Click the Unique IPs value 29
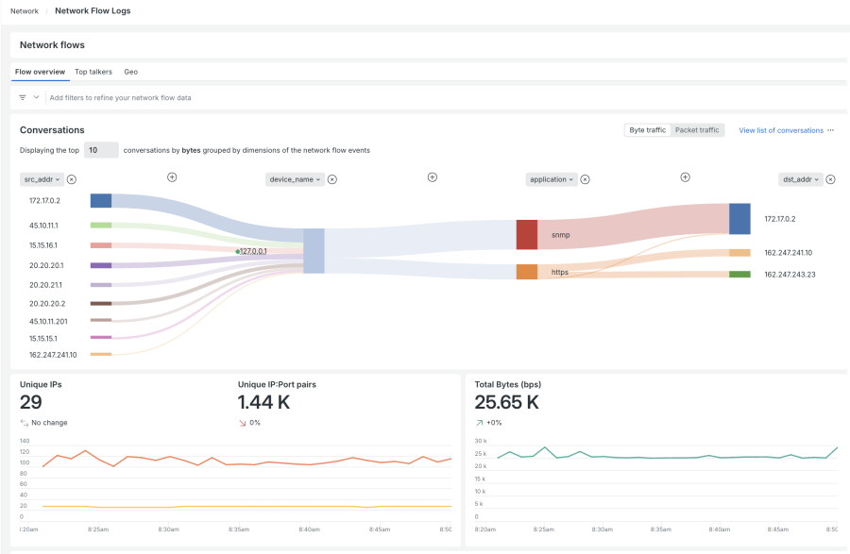 (x=31, y=402)
